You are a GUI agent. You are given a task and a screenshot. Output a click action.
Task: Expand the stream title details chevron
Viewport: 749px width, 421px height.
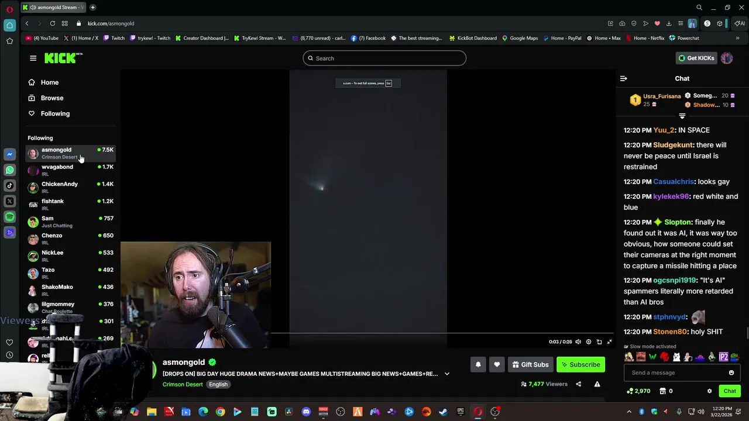pos(446,374)
